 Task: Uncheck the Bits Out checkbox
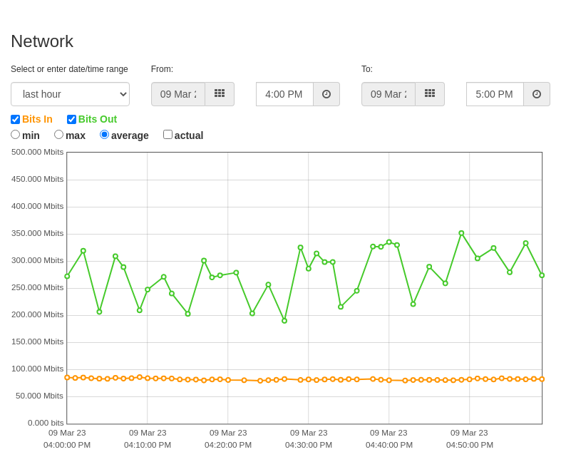[x=71, y=119]
